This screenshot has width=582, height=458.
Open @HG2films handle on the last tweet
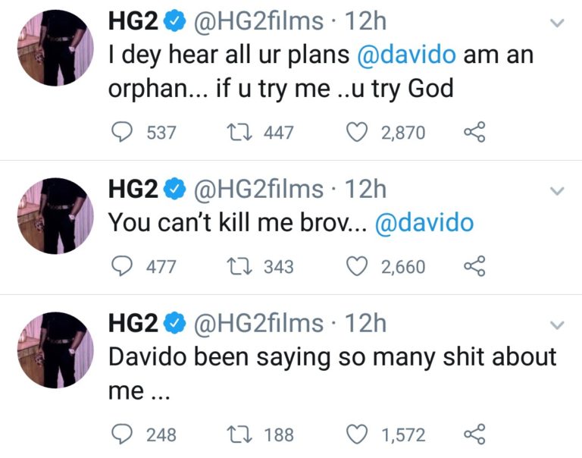click(258, 323)
